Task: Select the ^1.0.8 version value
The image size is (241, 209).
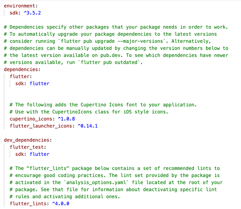Action: [x=66, y=119]
